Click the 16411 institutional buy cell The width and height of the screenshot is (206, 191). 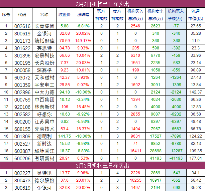pyautogui.click(x=135, y=151)
